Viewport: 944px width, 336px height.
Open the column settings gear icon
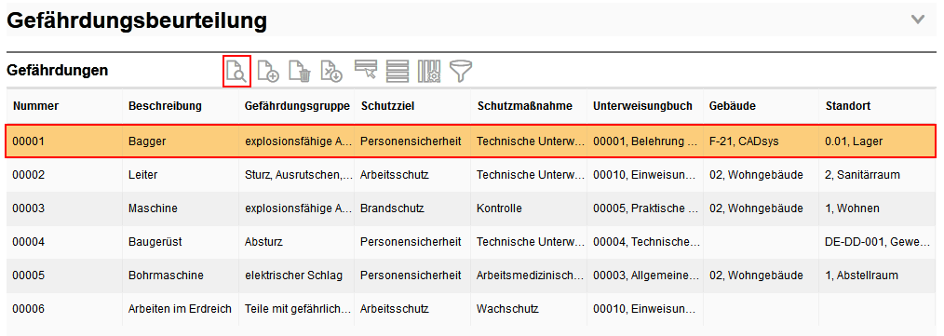click(x=429, y=71)
